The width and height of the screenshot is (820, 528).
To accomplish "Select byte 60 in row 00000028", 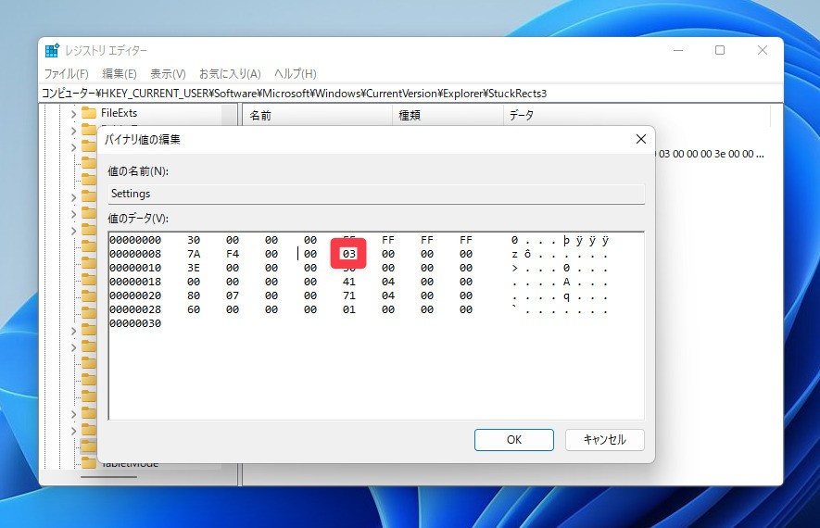I will click(194, 309).
